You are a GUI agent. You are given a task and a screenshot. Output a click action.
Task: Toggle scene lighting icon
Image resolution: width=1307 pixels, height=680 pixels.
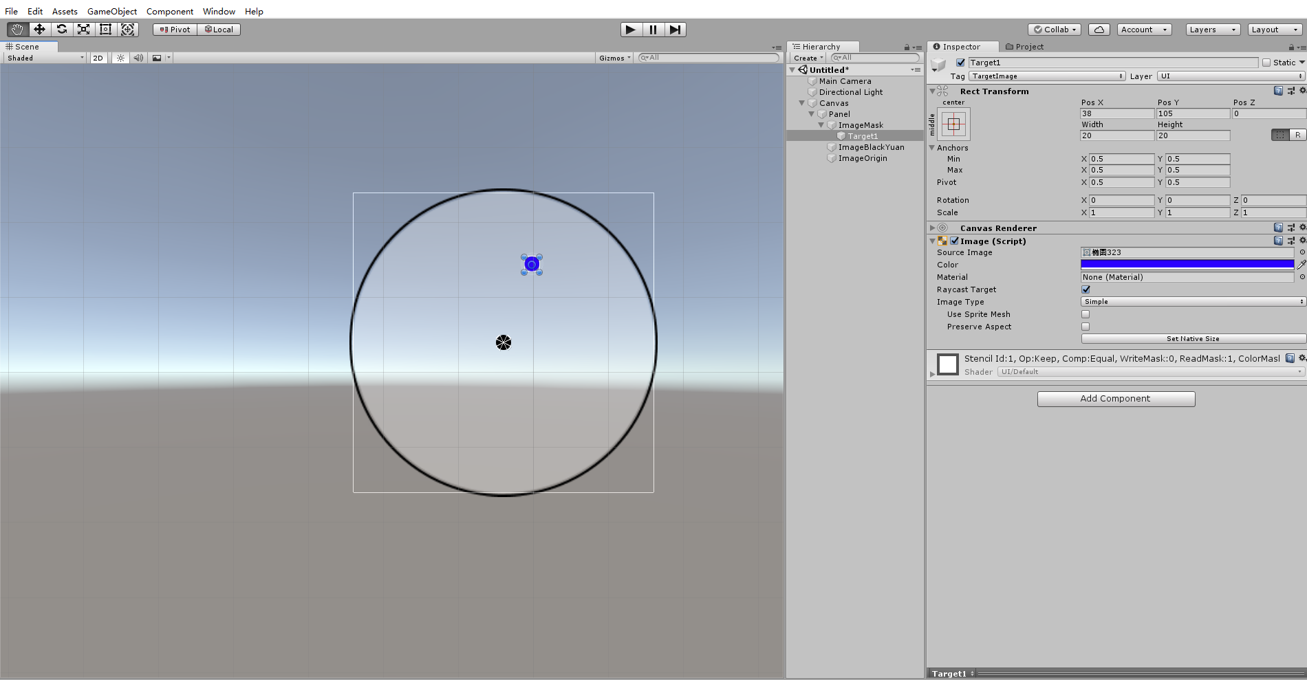(120, 58)
